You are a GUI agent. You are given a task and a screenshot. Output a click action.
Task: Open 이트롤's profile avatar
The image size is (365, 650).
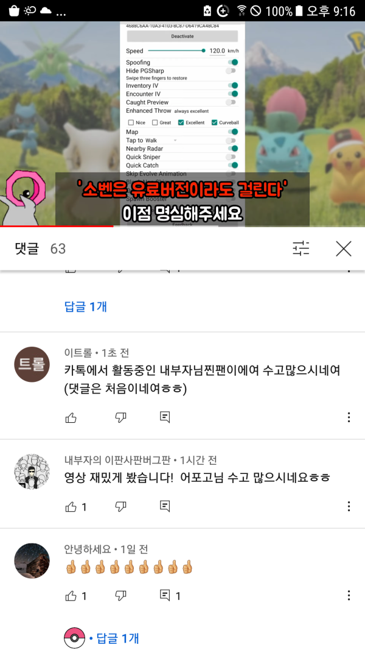pyautogui.click(x=32, y=364)
